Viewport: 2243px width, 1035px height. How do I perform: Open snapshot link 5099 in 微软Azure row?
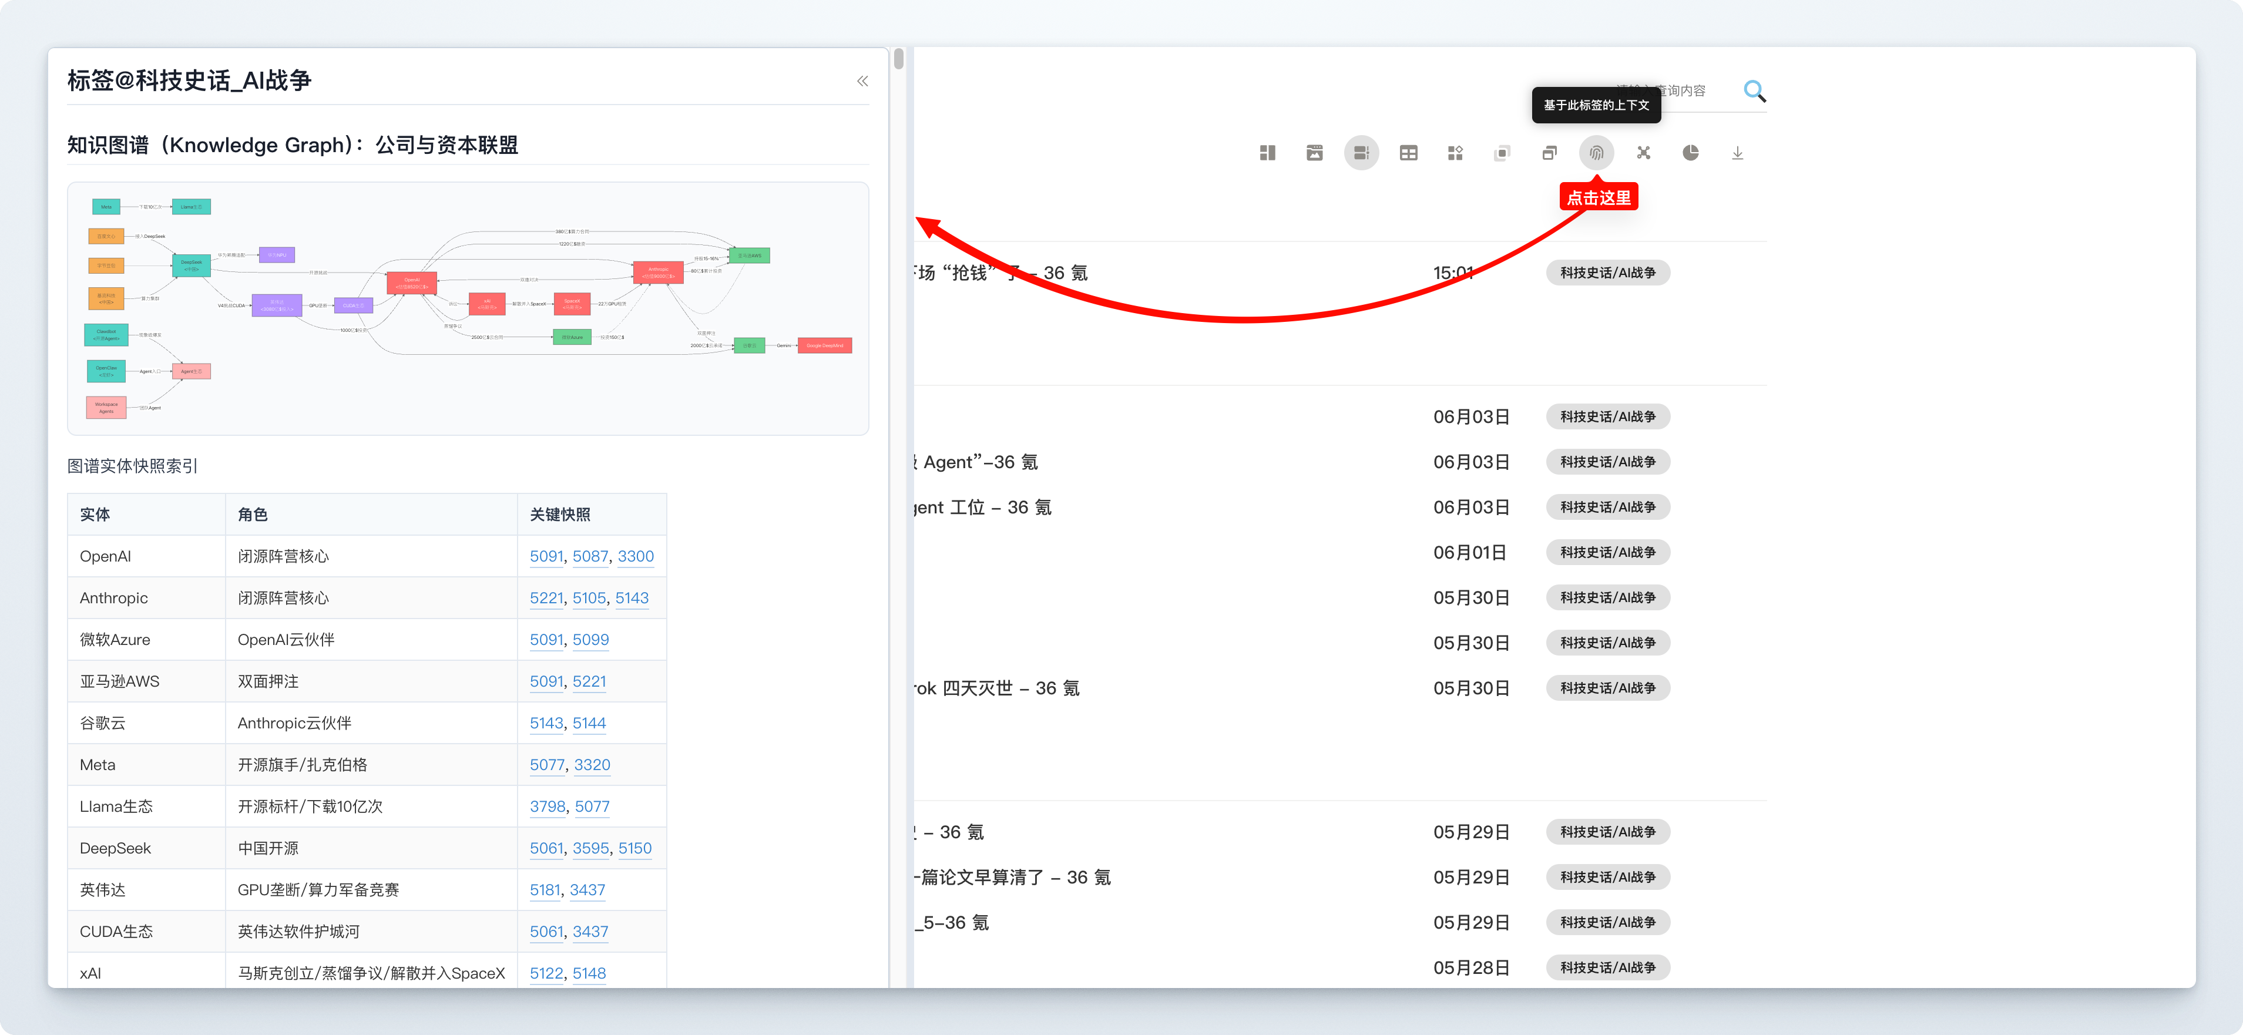(x=590, y=640)
